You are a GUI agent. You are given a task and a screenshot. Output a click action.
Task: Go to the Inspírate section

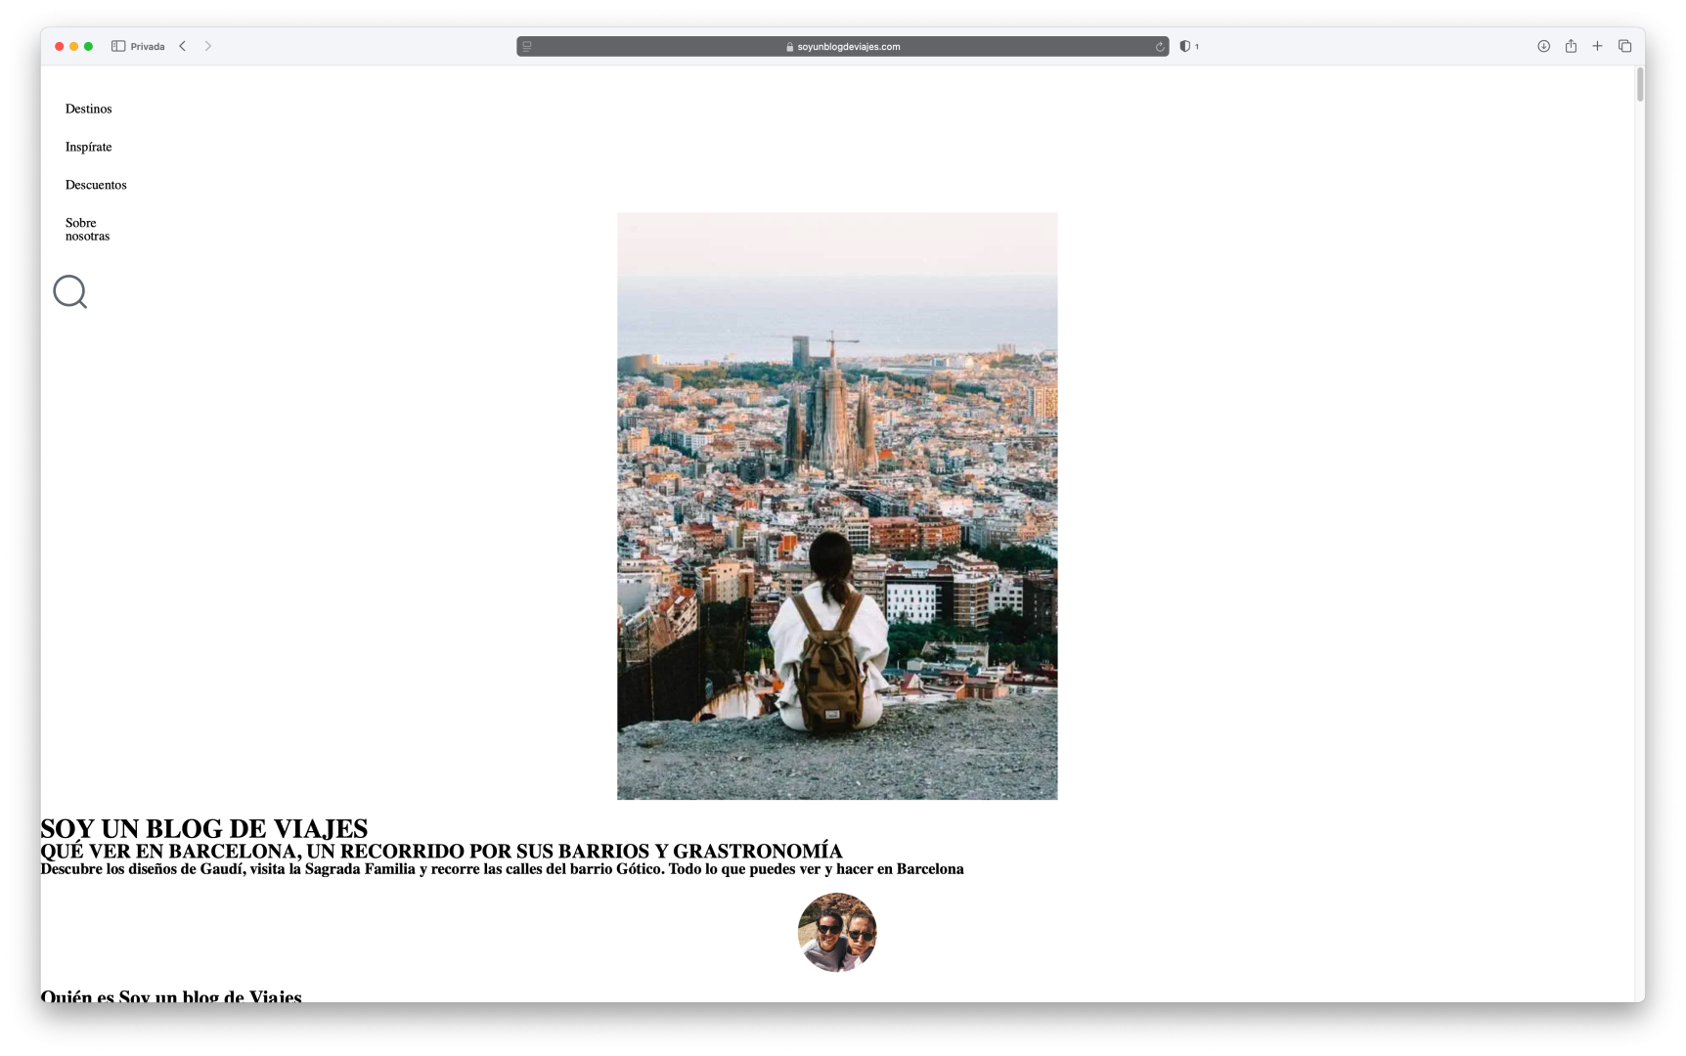88,147
